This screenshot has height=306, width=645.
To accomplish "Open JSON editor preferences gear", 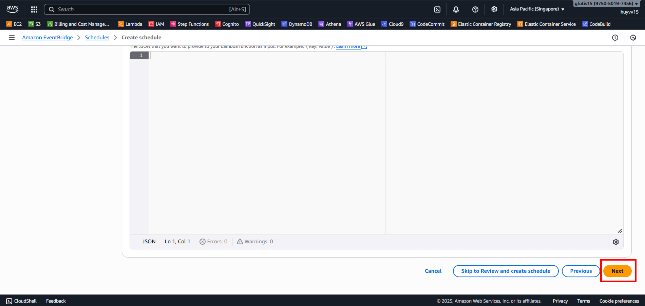I will 615,242.
